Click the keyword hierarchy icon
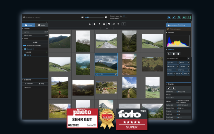 pos(169,54)
